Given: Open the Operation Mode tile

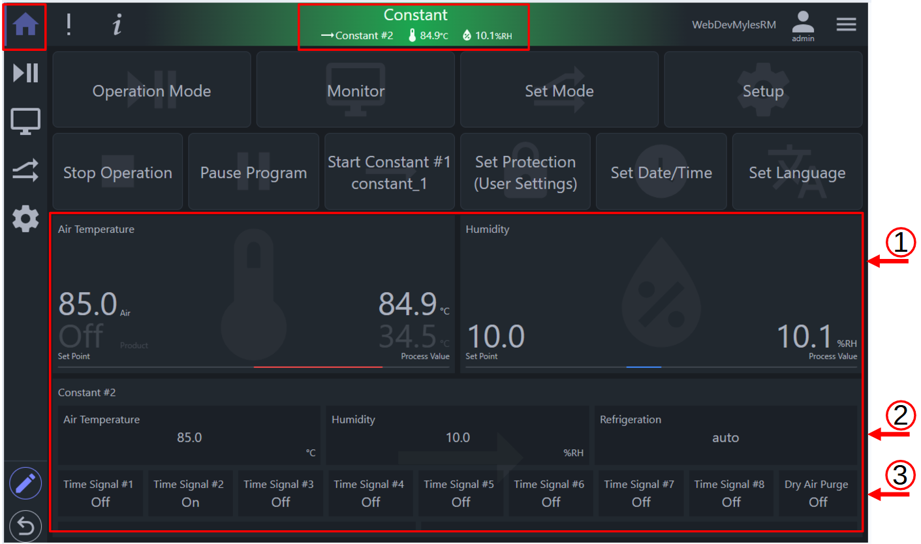Looking at the screenshot, I should point(151,90).
